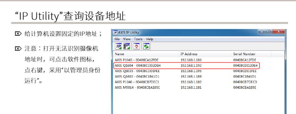Click IP address 192.168.1.195
The height and width of the screenshot is (114, 296).
point(191,71)
